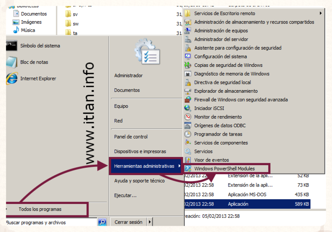Image resolution: width=332 pixels, height=232 pixels.
Task: Click the Iniciador iSCSI globe icon
Action: point(188,108)
